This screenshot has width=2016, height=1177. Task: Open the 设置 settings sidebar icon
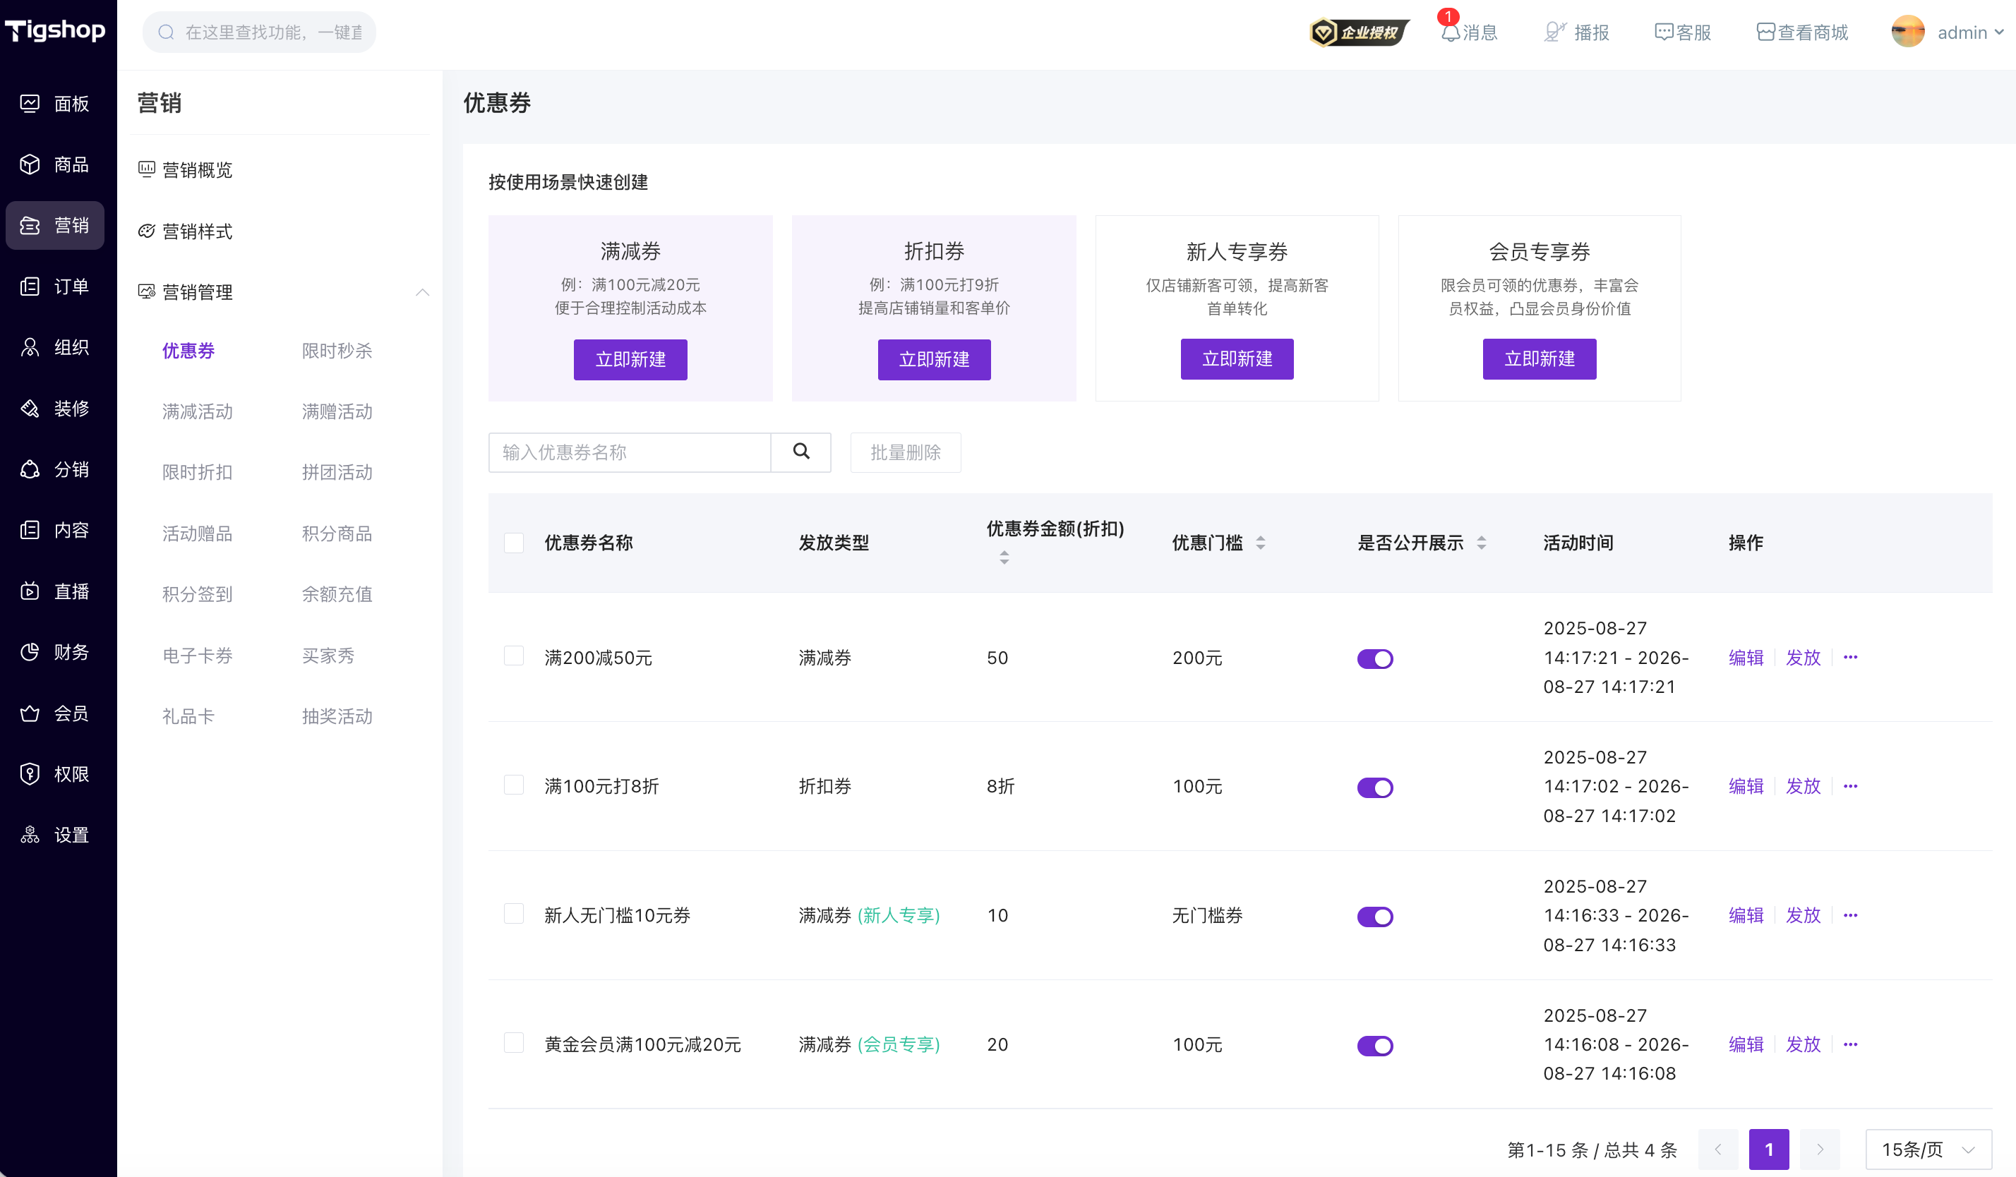[30, 835]
